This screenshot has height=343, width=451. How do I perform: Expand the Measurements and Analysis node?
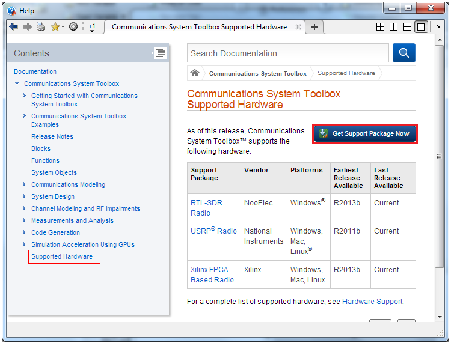[24, 220]
